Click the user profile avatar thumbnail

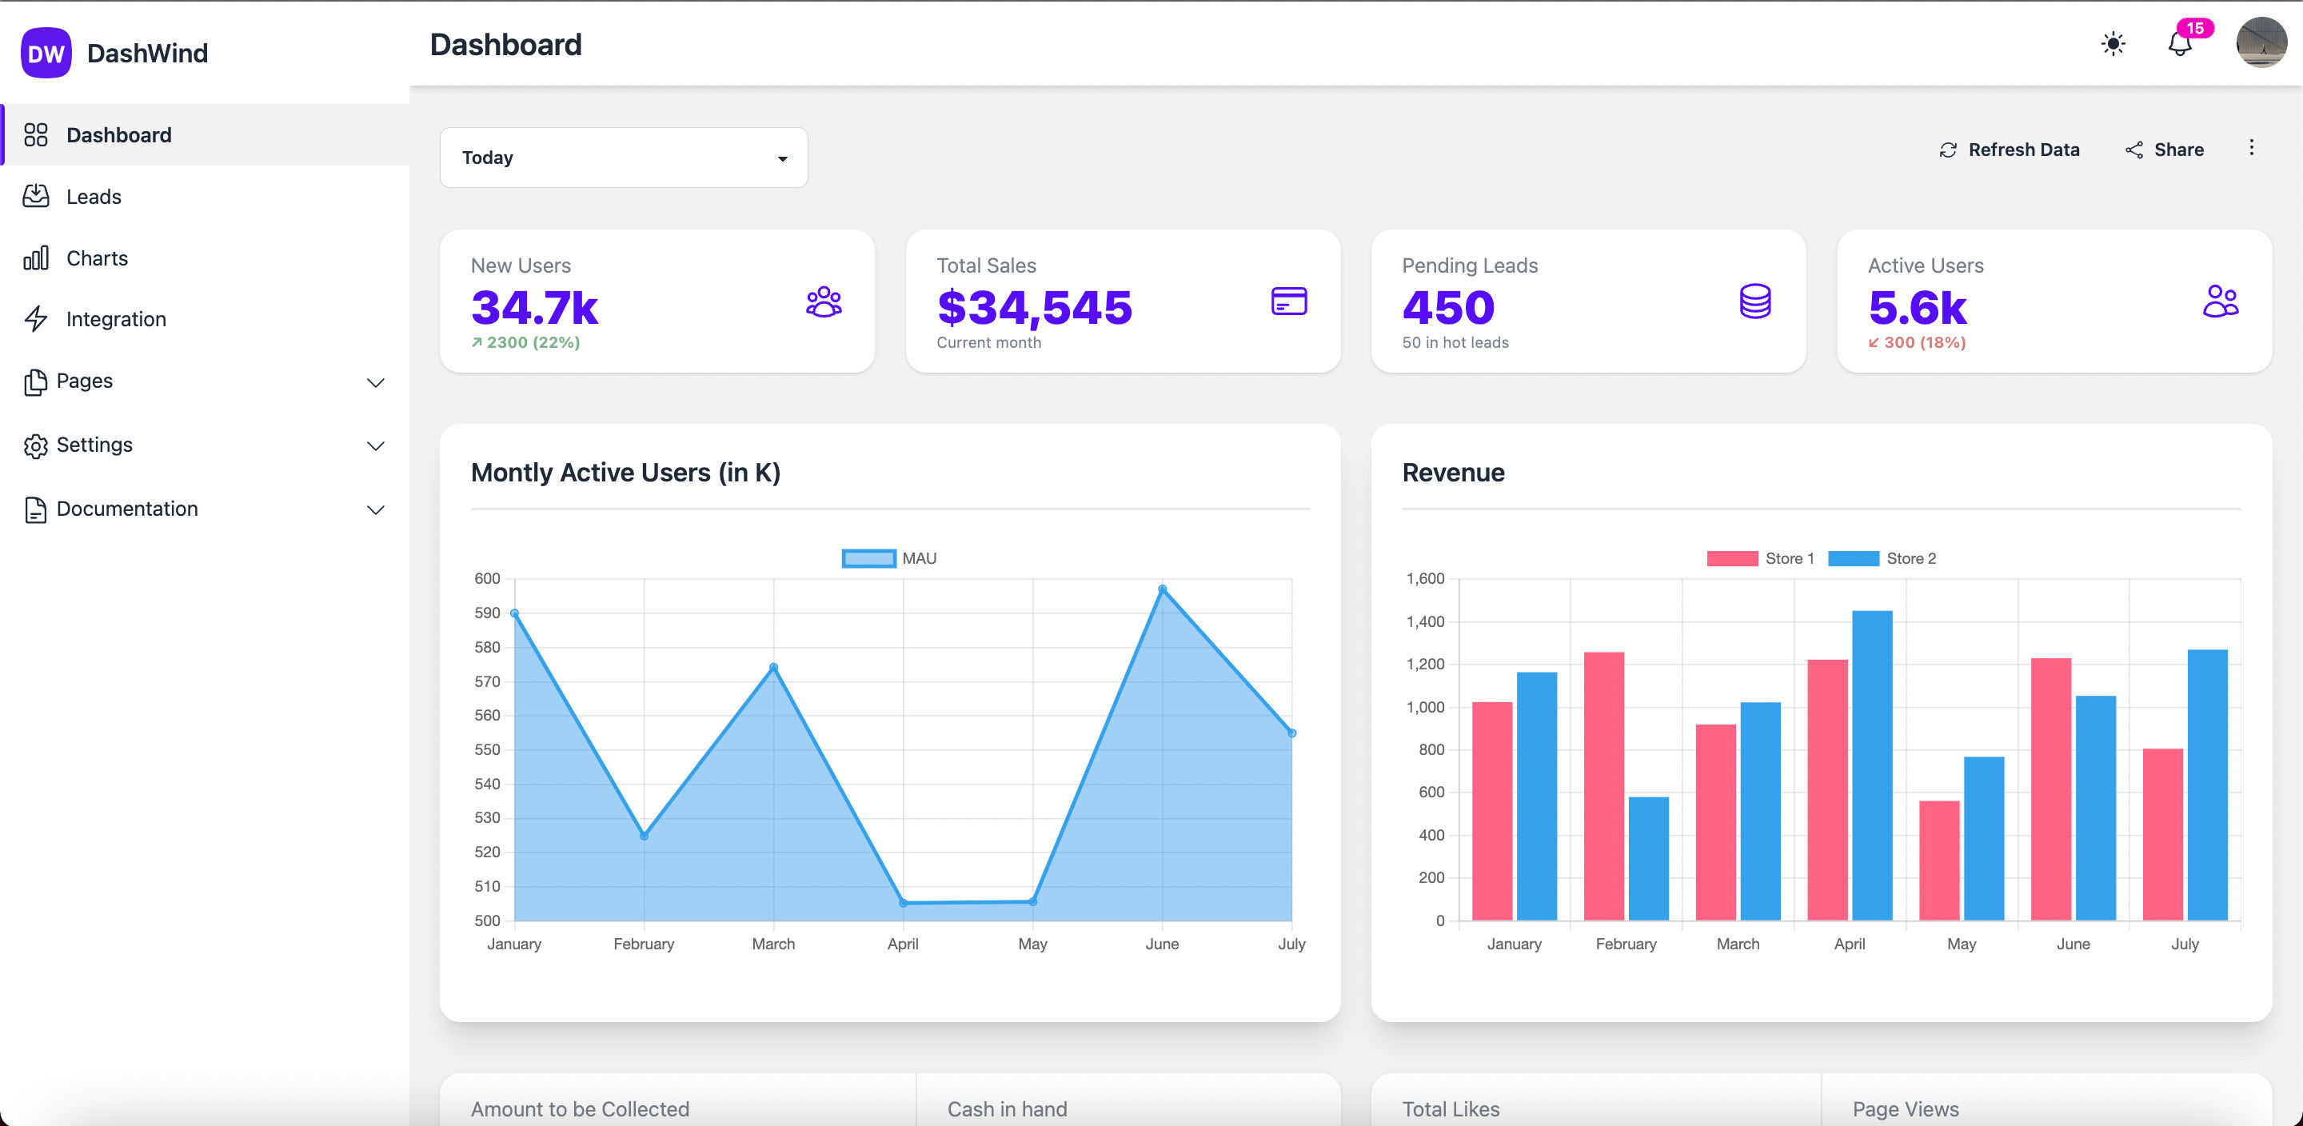[x=2257, y=42]
